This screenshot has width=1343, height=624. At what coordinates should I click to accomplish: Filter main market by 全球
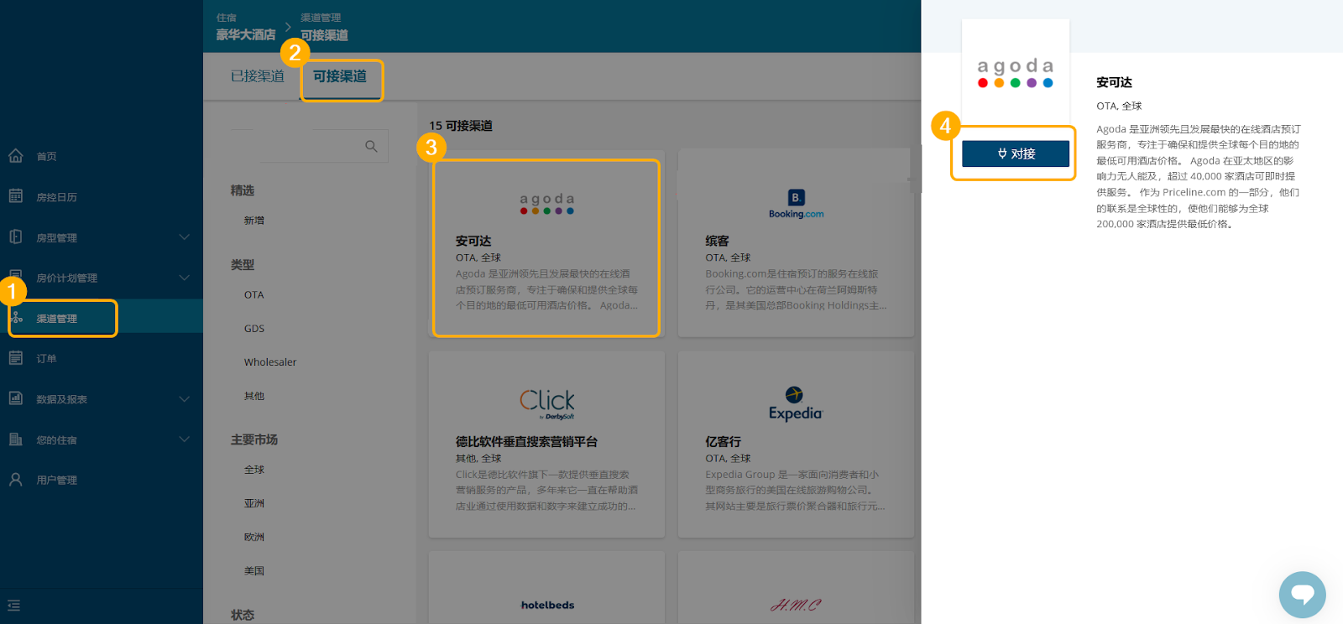tap(254, 470)
